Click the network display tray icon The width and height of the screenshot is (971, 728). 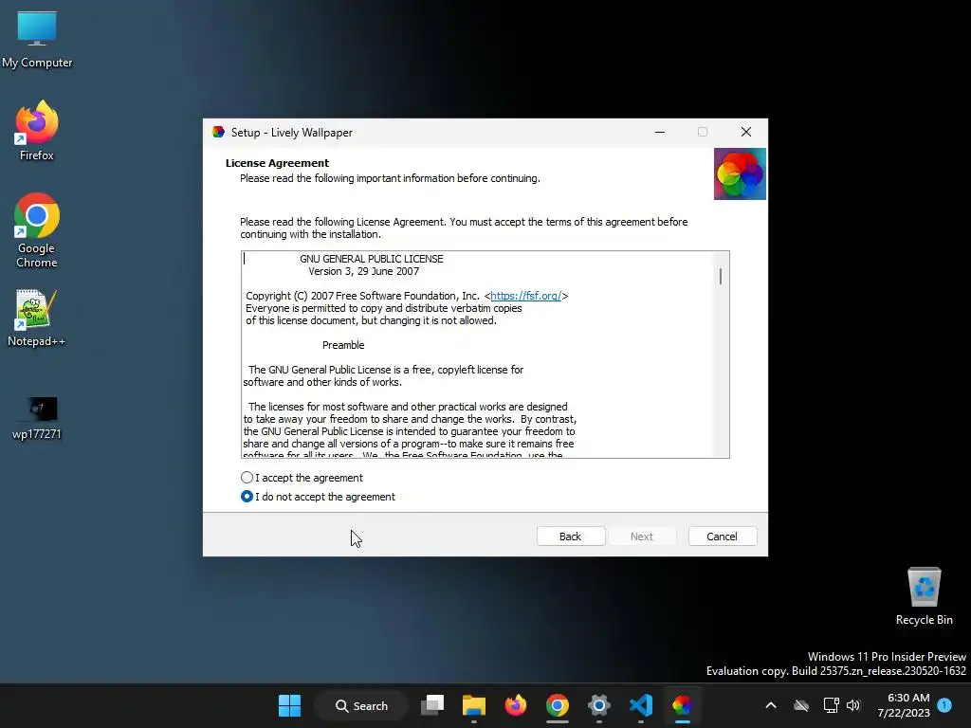[831, 705]
